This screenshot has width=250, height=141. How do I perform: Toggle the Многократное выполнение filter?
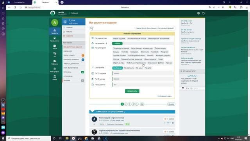tap(159, 38)
